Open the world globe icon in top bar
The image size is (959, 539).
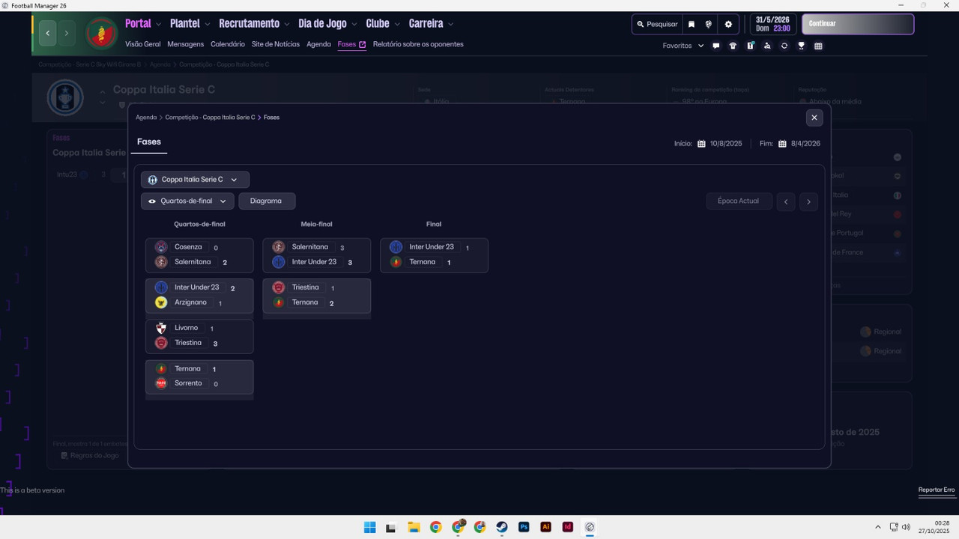(709, 25)
